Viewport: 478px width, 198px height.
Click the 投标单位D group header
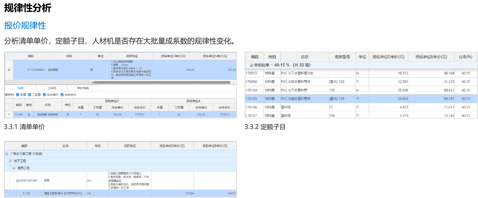pos(112,101)
